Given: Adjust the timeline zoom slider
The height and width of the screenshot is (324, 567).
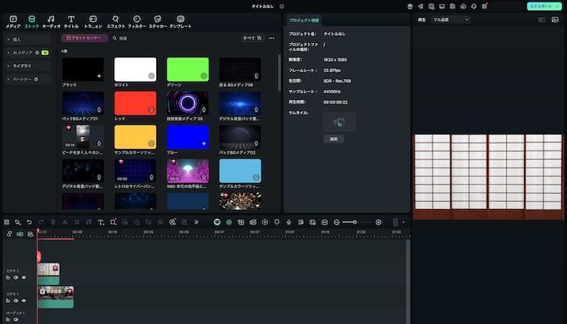Looking at the screenshot, I should click(354, 222).
